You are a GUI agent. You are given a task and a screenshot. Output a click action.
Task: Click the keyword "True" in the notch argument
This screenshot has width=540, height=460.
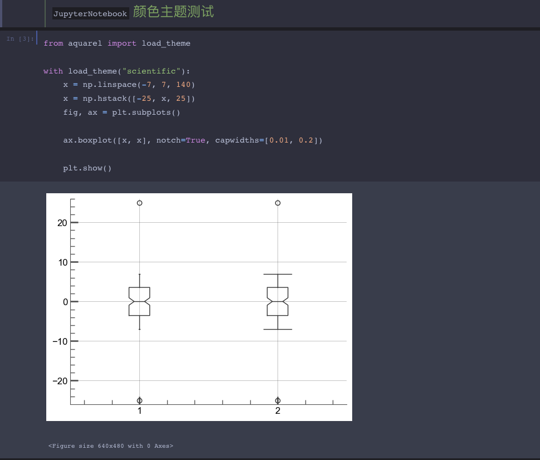coord(196,140)
